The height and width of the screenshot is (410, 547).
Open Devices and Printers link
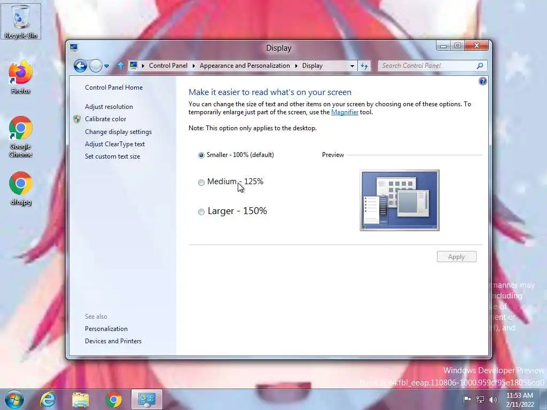click(113, 341)
